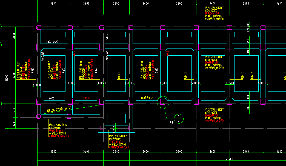
Task: Select the diagonal slab thickness note text
Action: (x=59, y=110)
